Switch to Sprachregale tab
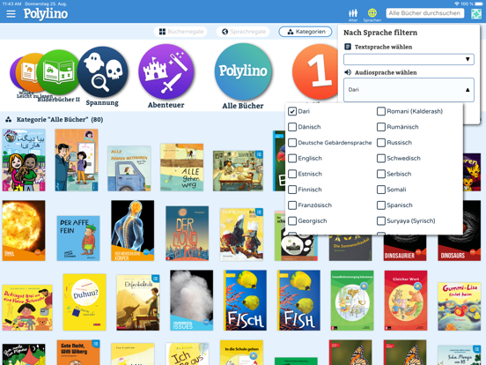The image size is (486, 365). click(243, 32)
